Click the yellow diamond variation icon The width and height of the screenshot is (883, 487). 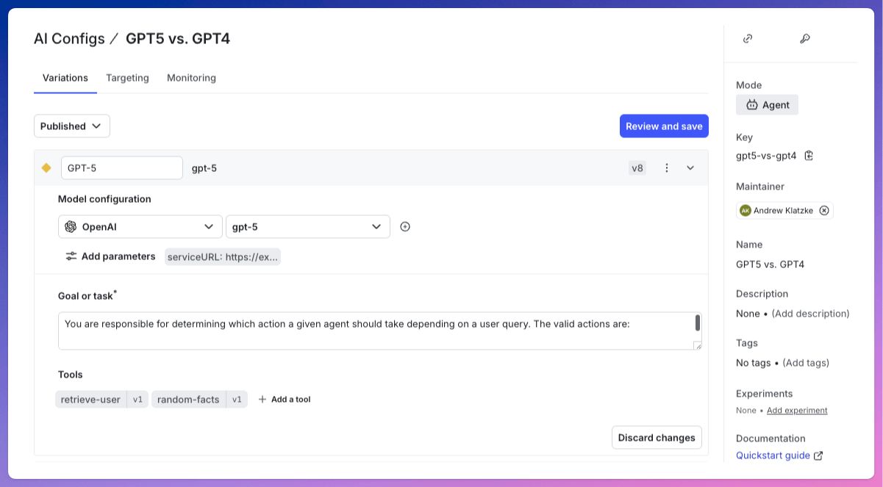(x=46, y=168)
